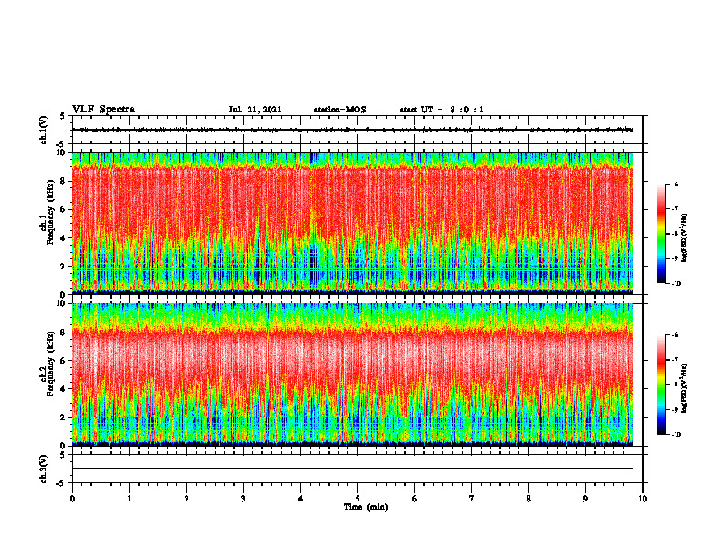Image resolution: width=724 pixels, height=559 pixels.
Task: Click the "start UT = 8 : 0 : 1" text
Action: pyautogui.click(x=442, y=110)
